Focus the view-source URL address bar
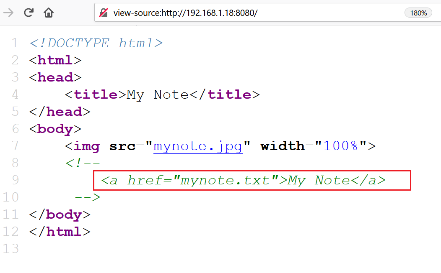This screenshot has width=441, height=273. click(x=252, y=13)
